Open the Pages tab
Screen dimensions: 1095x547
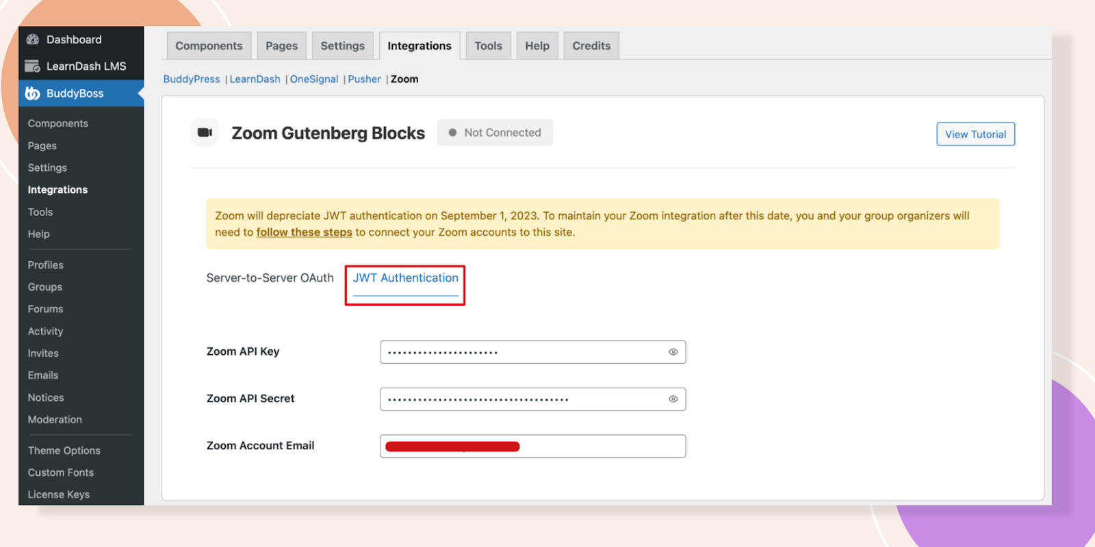pyautogui.click(x=281, y=46)
